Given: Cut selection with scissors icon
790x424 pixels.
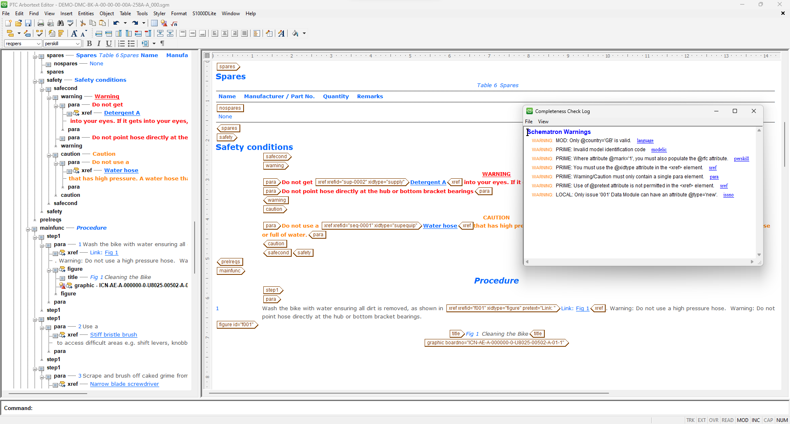Looking at the screenshot, I should (x=83, y=23).
